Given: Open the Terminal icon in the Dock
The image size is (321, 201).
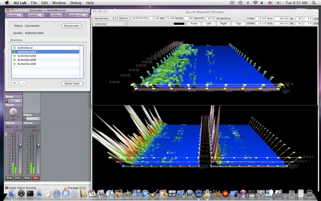Looking at the screenshot, I should pyautogui.click(x=30, y=193).
